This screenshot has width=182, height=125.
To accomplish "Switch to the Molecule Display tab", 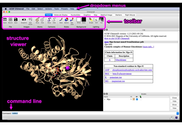I will pyautogui.click(x=61, y=15).
